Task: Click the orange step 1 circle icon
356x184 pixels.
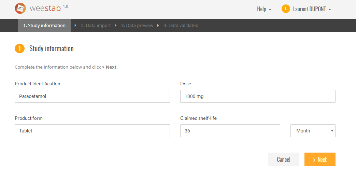Action: click(x=19, y=48)
